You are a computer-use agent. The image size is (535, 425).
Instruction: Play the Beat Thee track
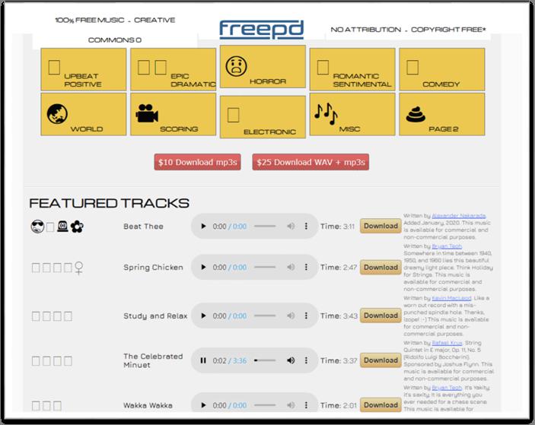click(203, 226)
